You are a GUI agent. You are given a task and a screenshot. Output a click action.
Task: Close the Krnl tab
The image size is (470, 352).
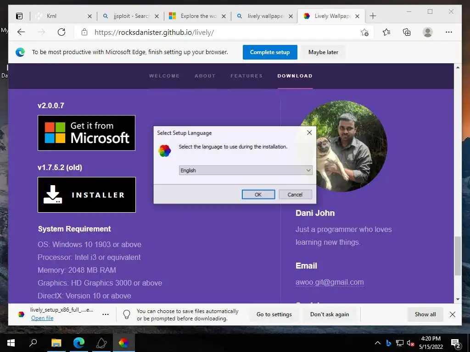[90, 16]
